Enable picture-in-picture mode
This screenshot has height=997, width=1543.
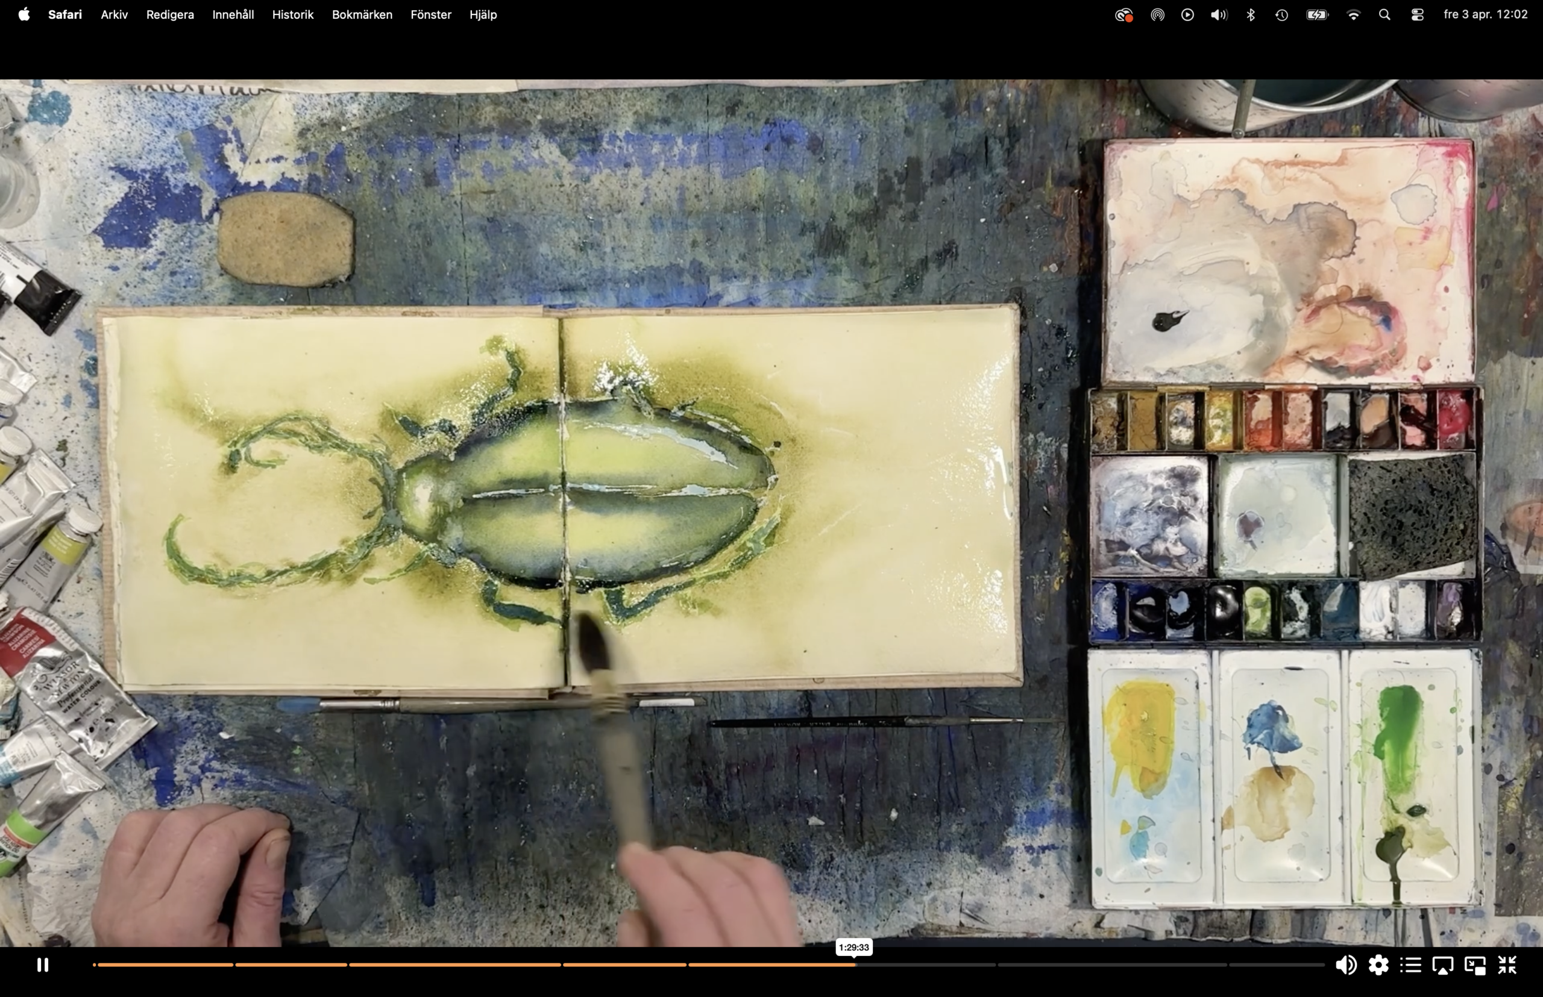[x=1475, y=965]
